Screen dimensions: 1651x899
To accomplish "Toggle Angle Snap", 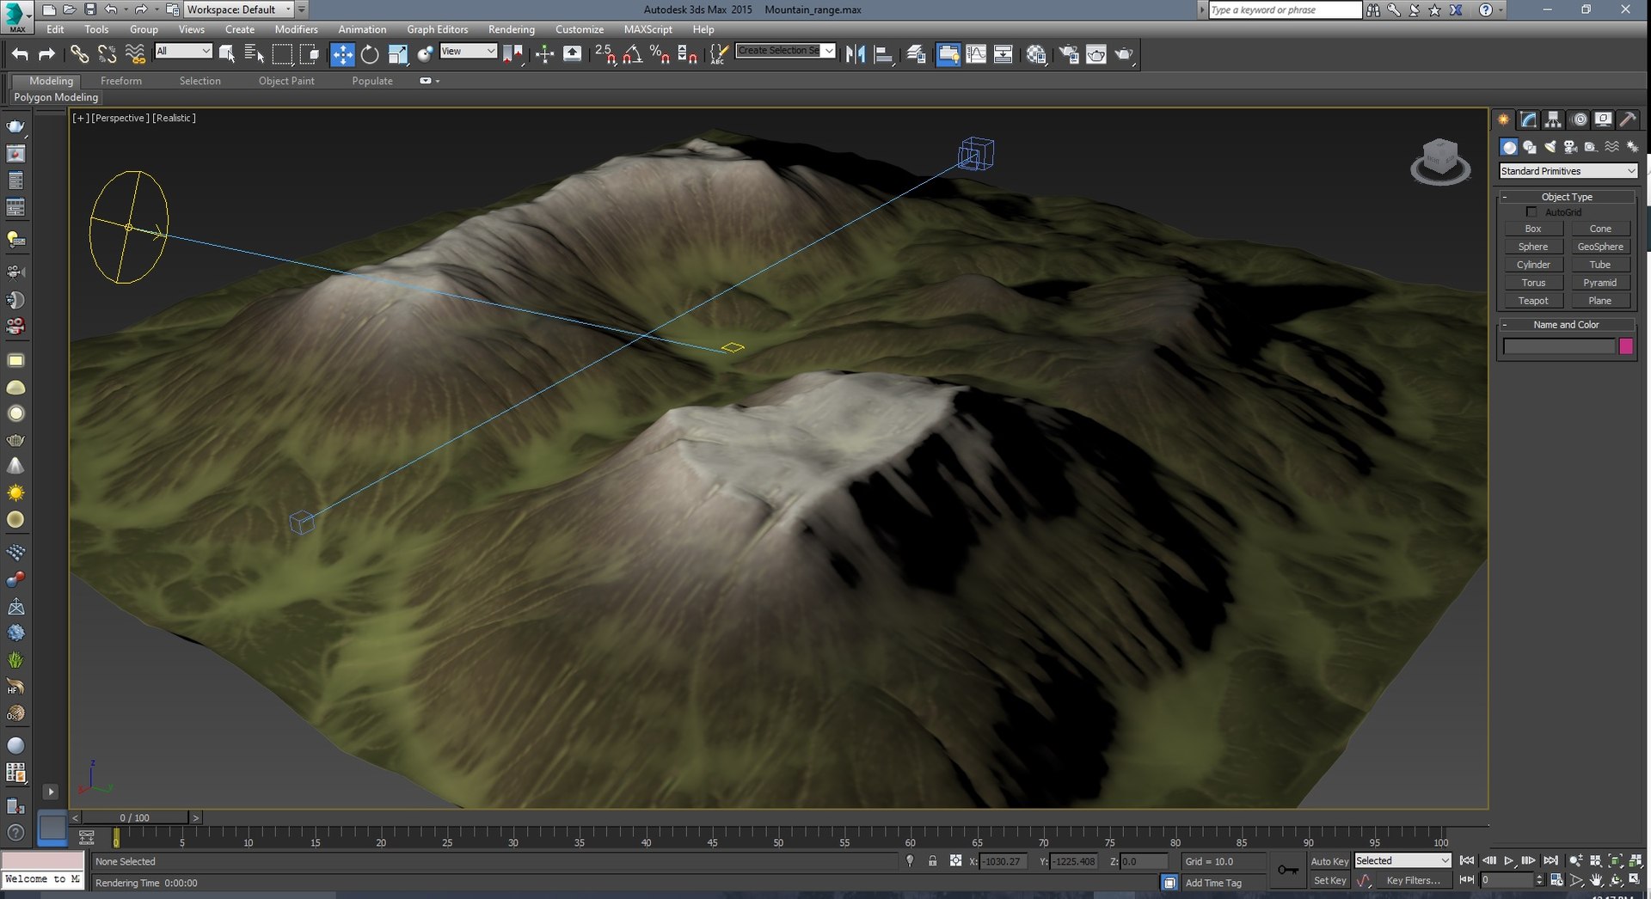I will click(x=632, y=54).
